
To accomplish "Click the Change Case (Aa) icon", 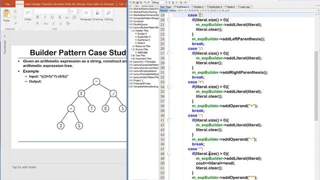I will pyautogui.click(x=45, y=23).
